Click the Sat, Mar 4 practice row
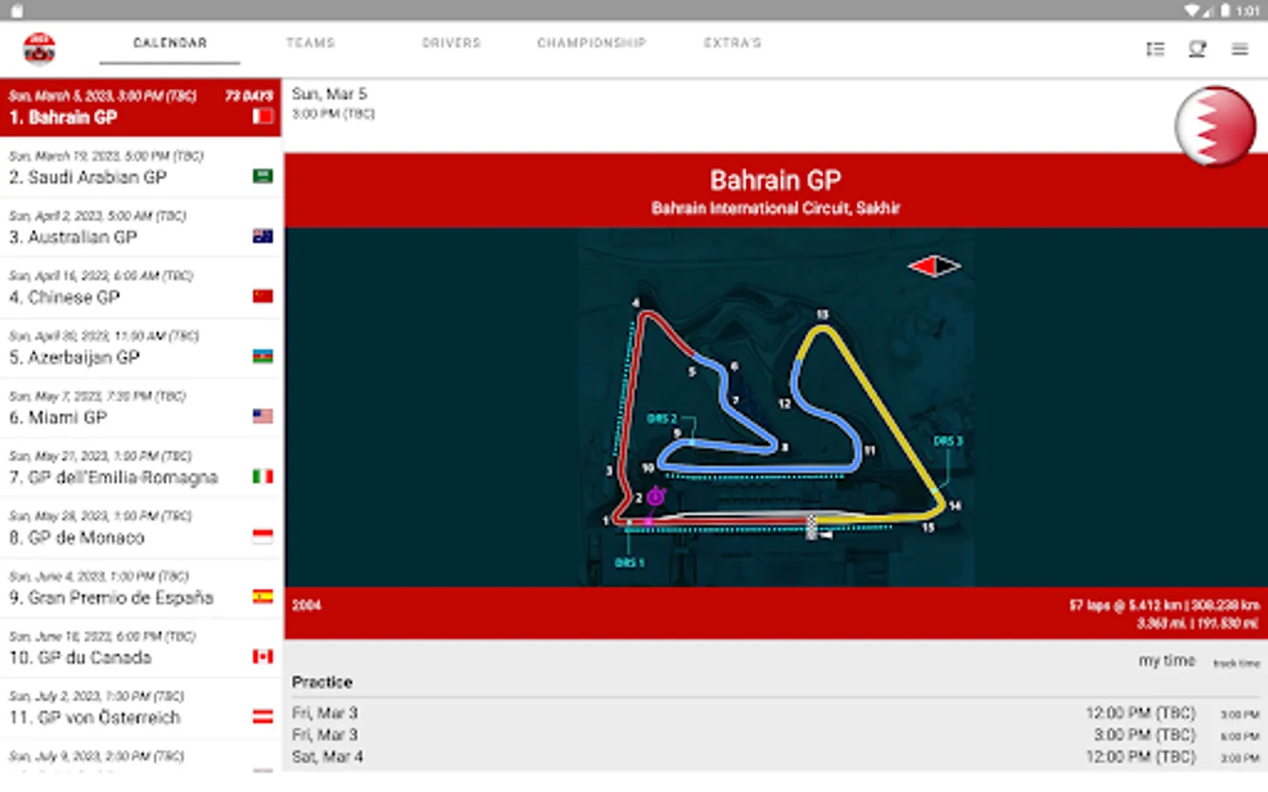Image resolution: width=1268 pixels, height=792 pixels. 776,757
